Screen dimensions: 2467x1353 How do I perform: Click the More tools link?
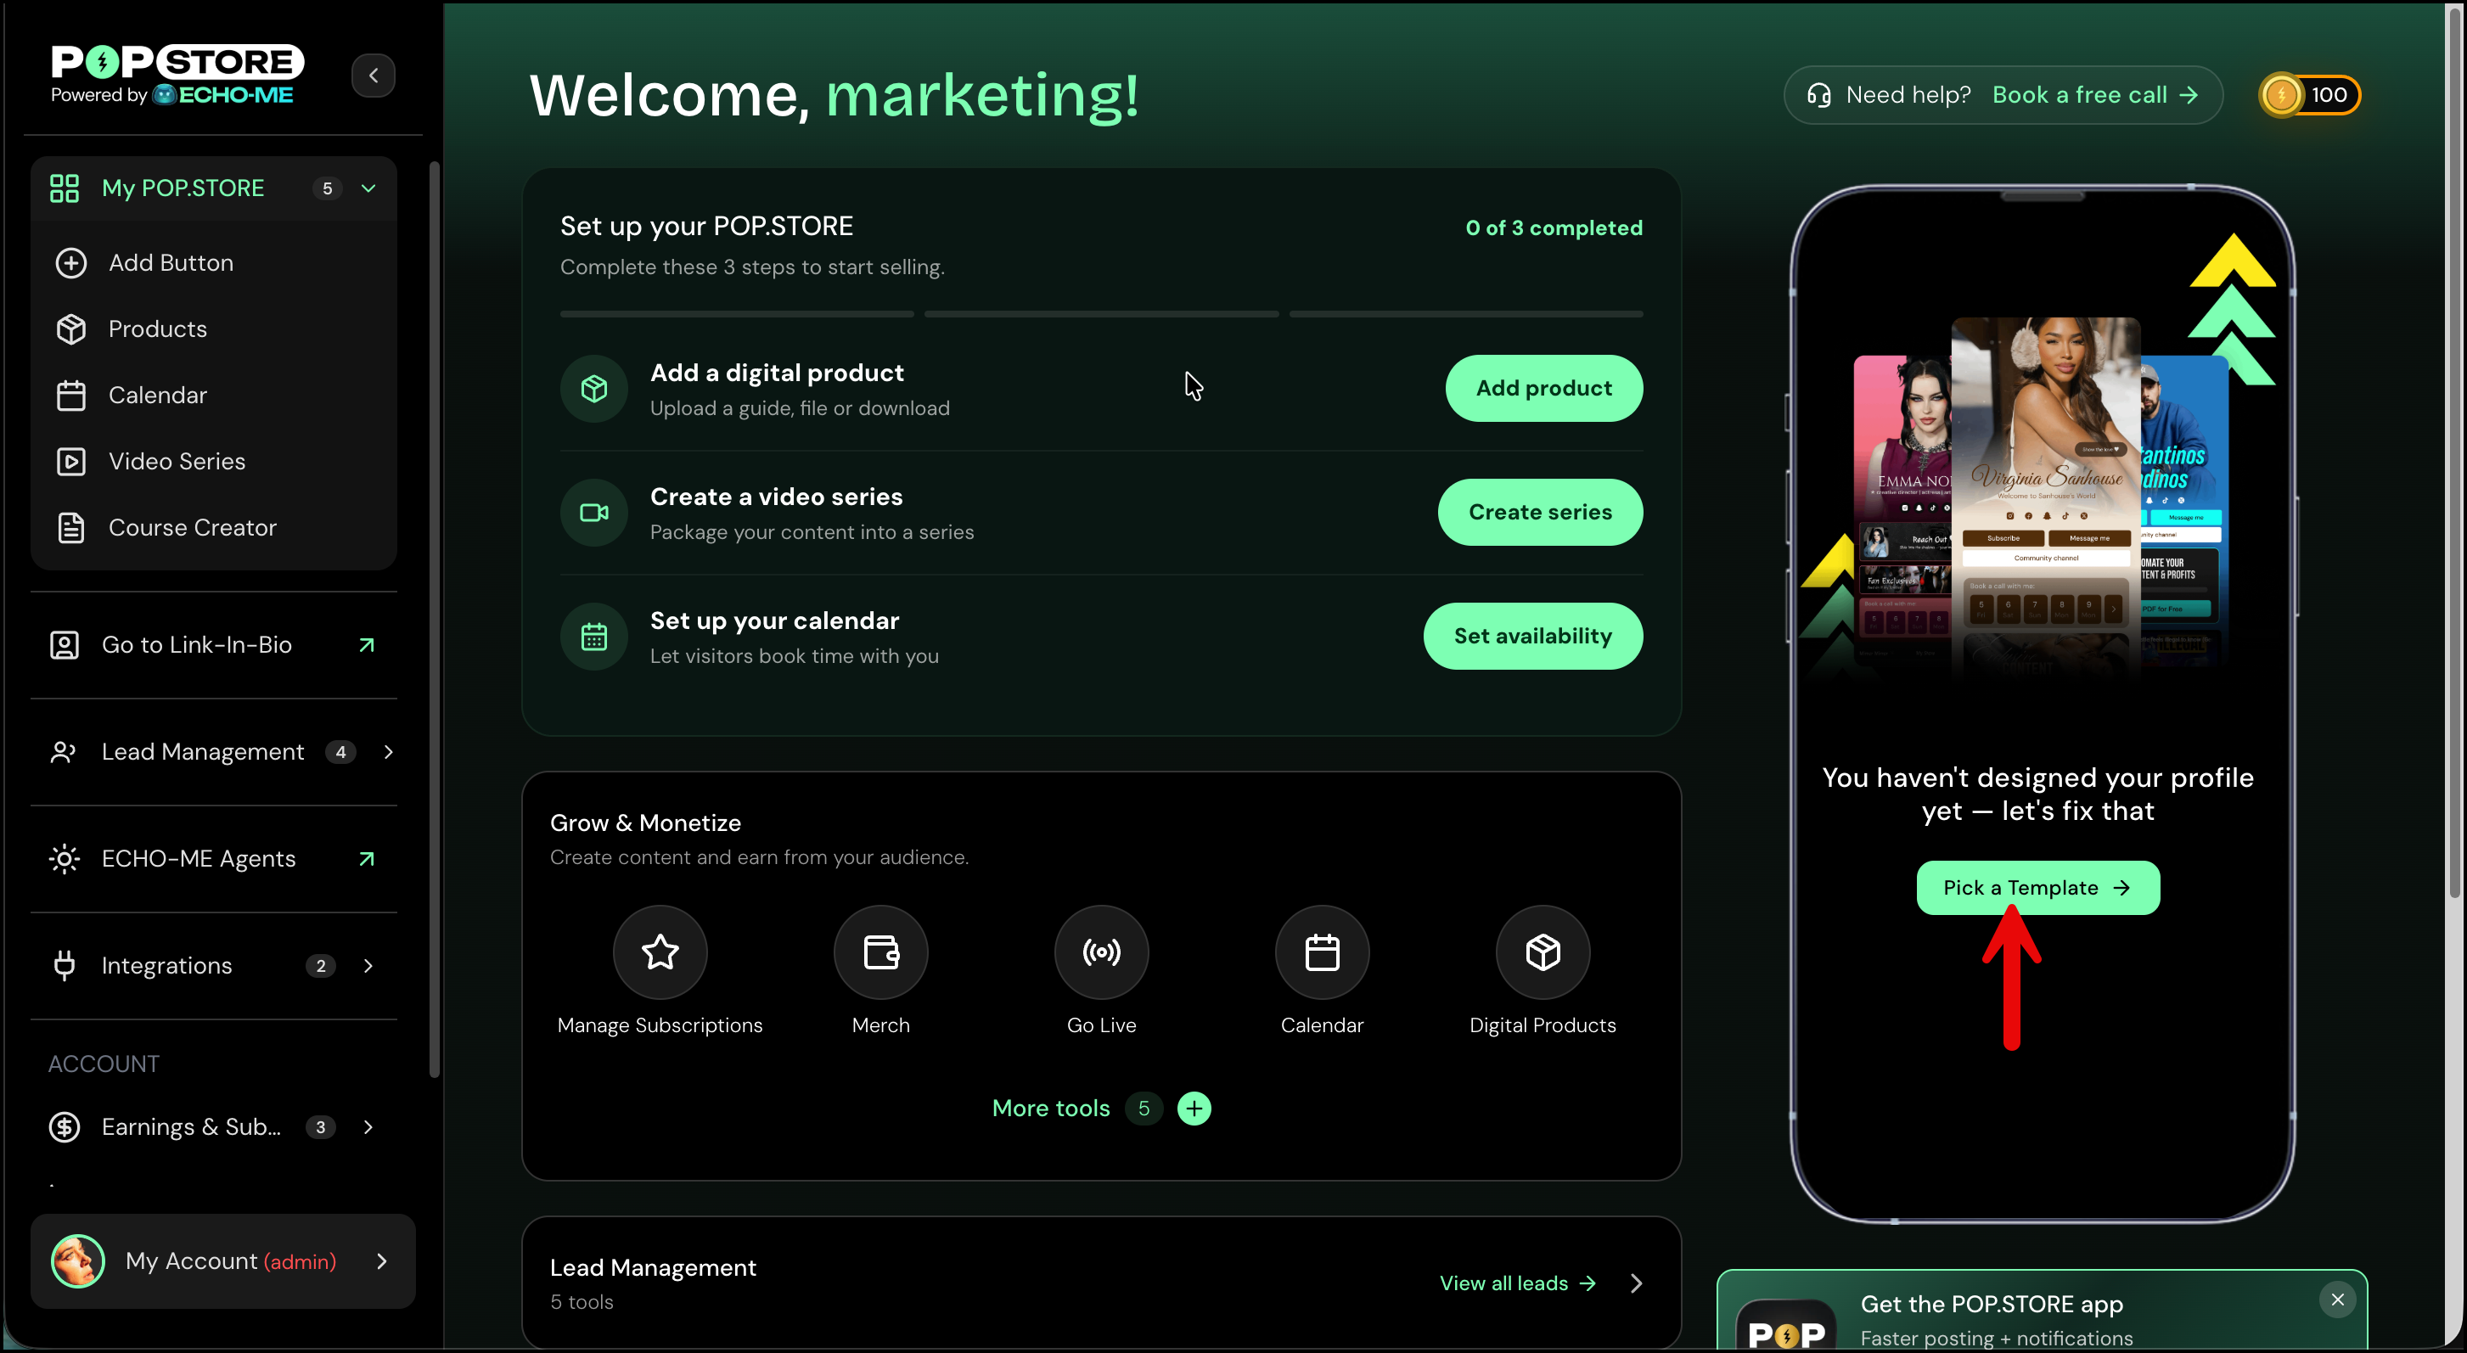tap(1051, 1109)
